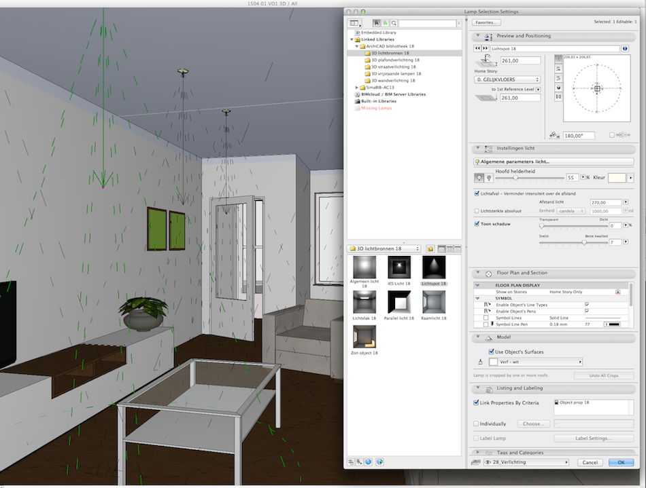Click the upper folder icon beside 3D lichtbronnen 18

pos(430,248)
